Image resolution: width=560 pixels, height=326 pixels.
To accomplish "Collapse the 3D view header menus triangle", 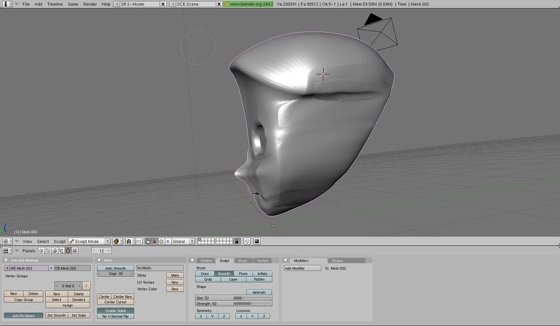I will click(x=16, y=241).
